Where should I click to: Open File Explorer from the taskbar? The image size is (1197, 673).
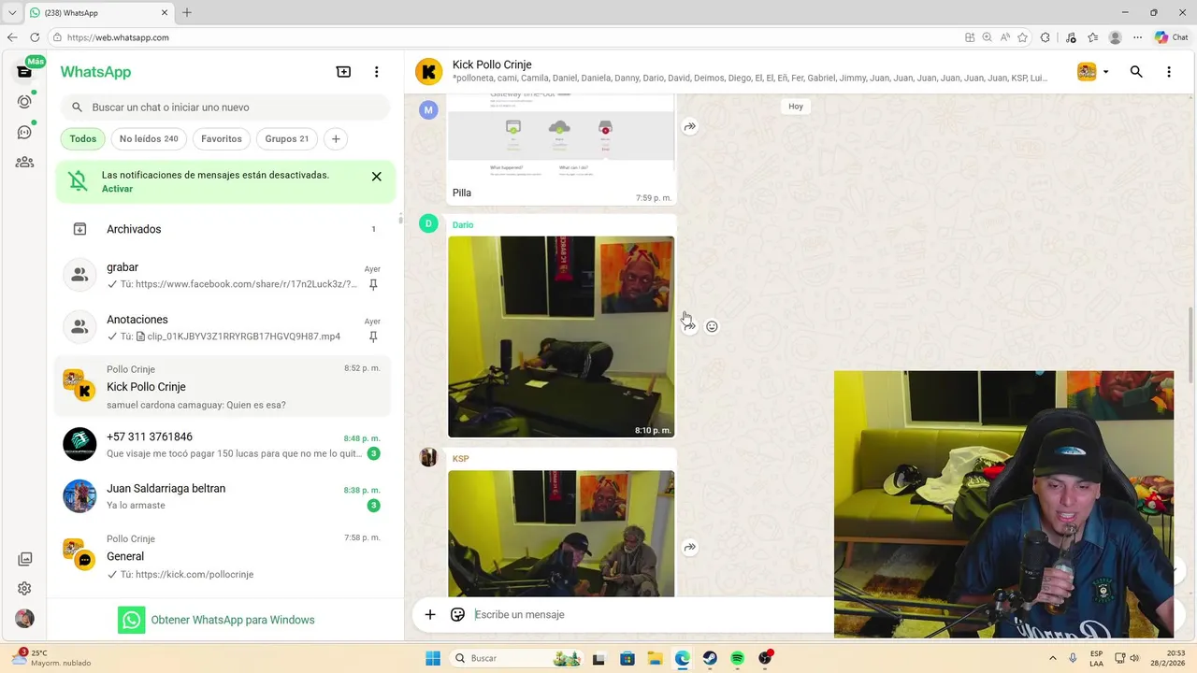[655, 658]
